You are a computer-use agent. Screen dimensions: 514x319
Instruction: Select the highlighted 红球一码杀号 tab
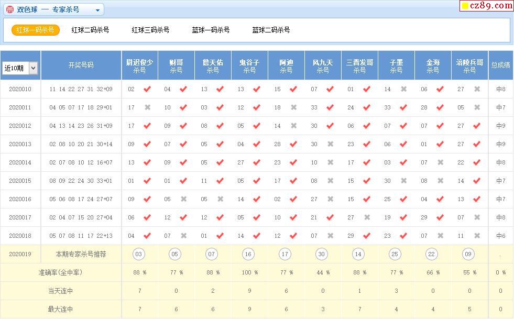pyautogui.click(x=35, y=30)
